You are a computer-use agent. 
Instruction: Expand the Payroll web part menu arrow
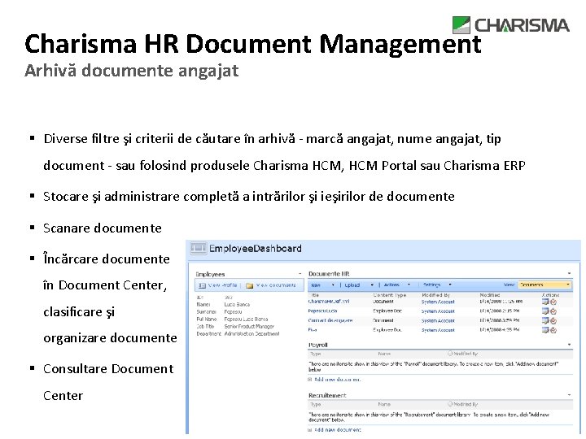pyautogui.click(x=569, y=345)
